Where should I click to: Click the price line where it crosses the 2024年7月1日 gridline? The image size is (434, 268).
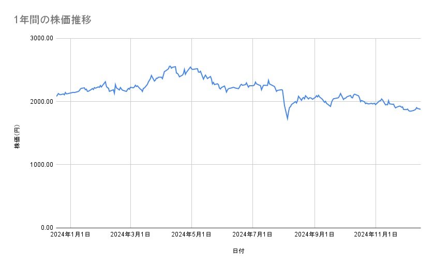[253, 85]
